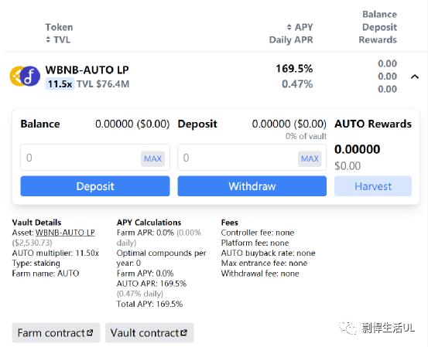Click the 11.5x multiplier badge
Screen dimensions: 428x347
click(x=60, y=84)
